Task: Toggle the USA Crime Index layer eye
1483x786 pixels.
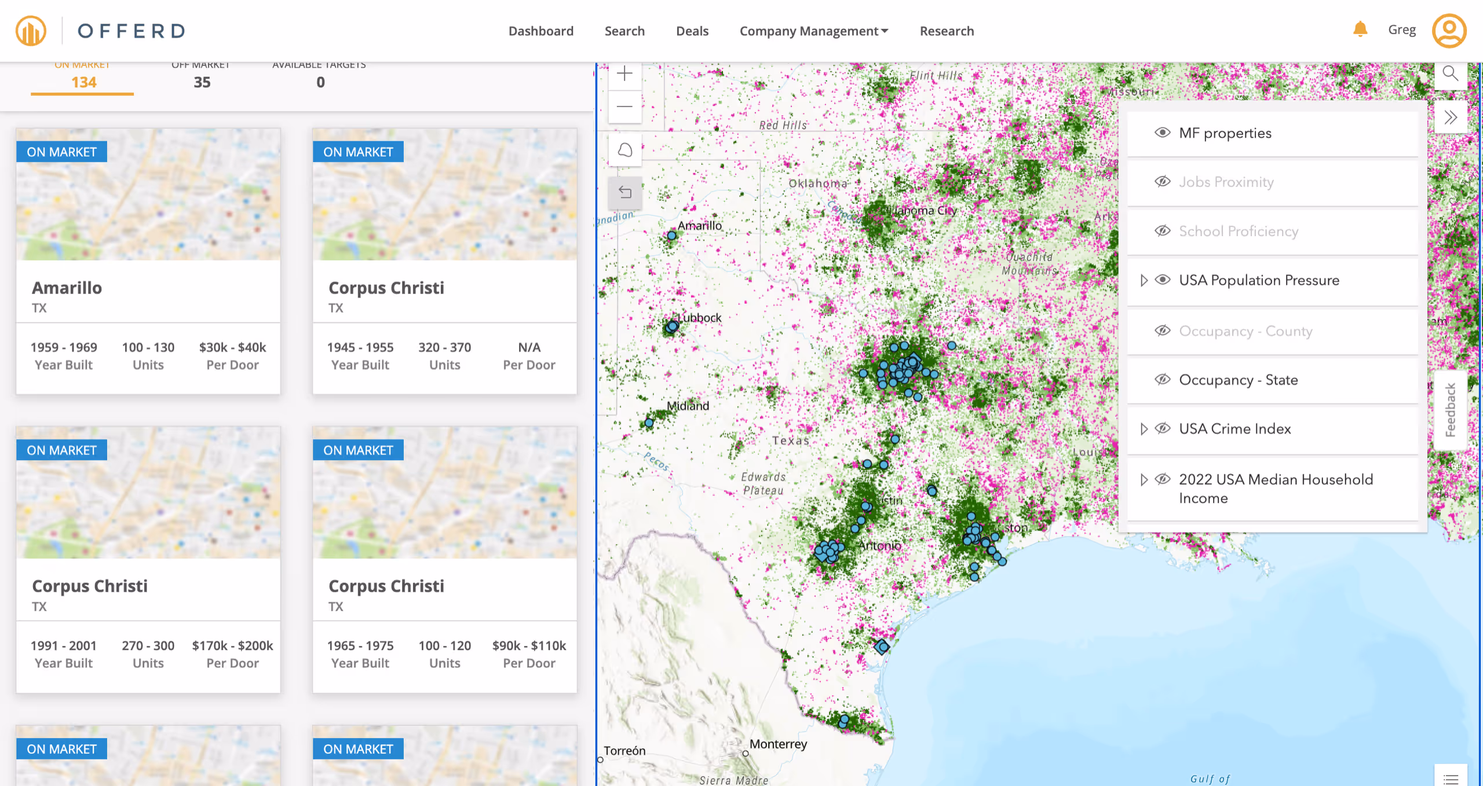Action: tap(1162, 428)
